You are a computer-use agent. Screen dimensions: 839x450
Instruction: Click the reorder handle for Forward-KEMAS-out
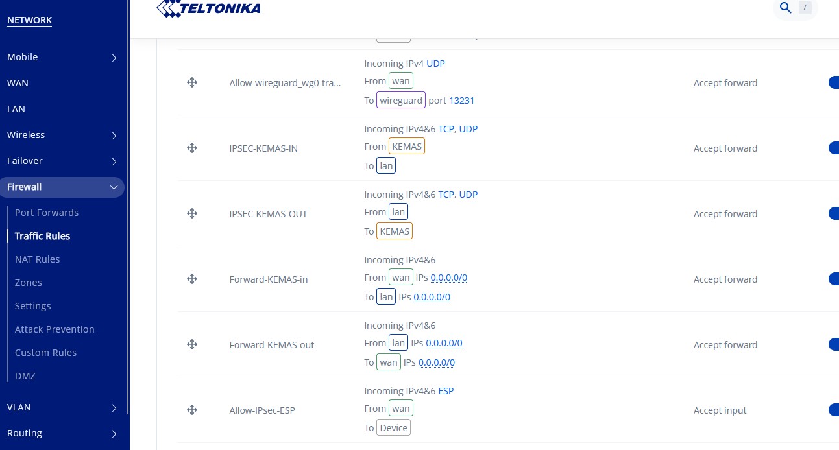click(x=192, y=344)
